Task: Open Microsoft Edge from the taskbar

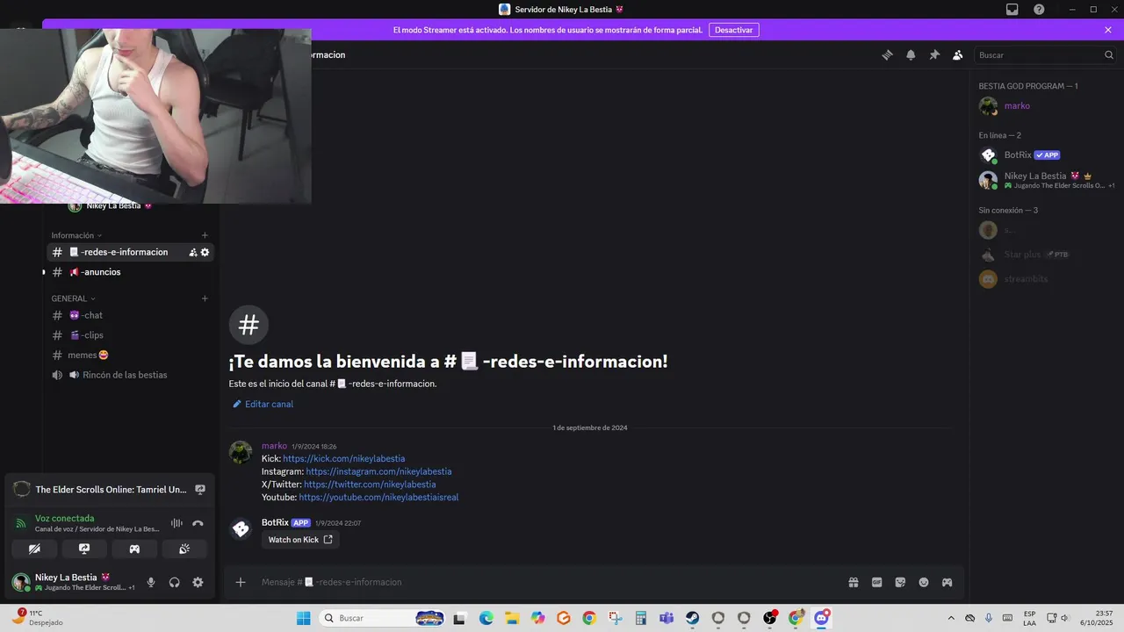Action: (486, 618)
